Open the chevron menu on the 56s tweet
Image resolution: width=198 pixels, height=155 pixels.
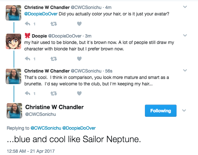click(x=185, y=70)
